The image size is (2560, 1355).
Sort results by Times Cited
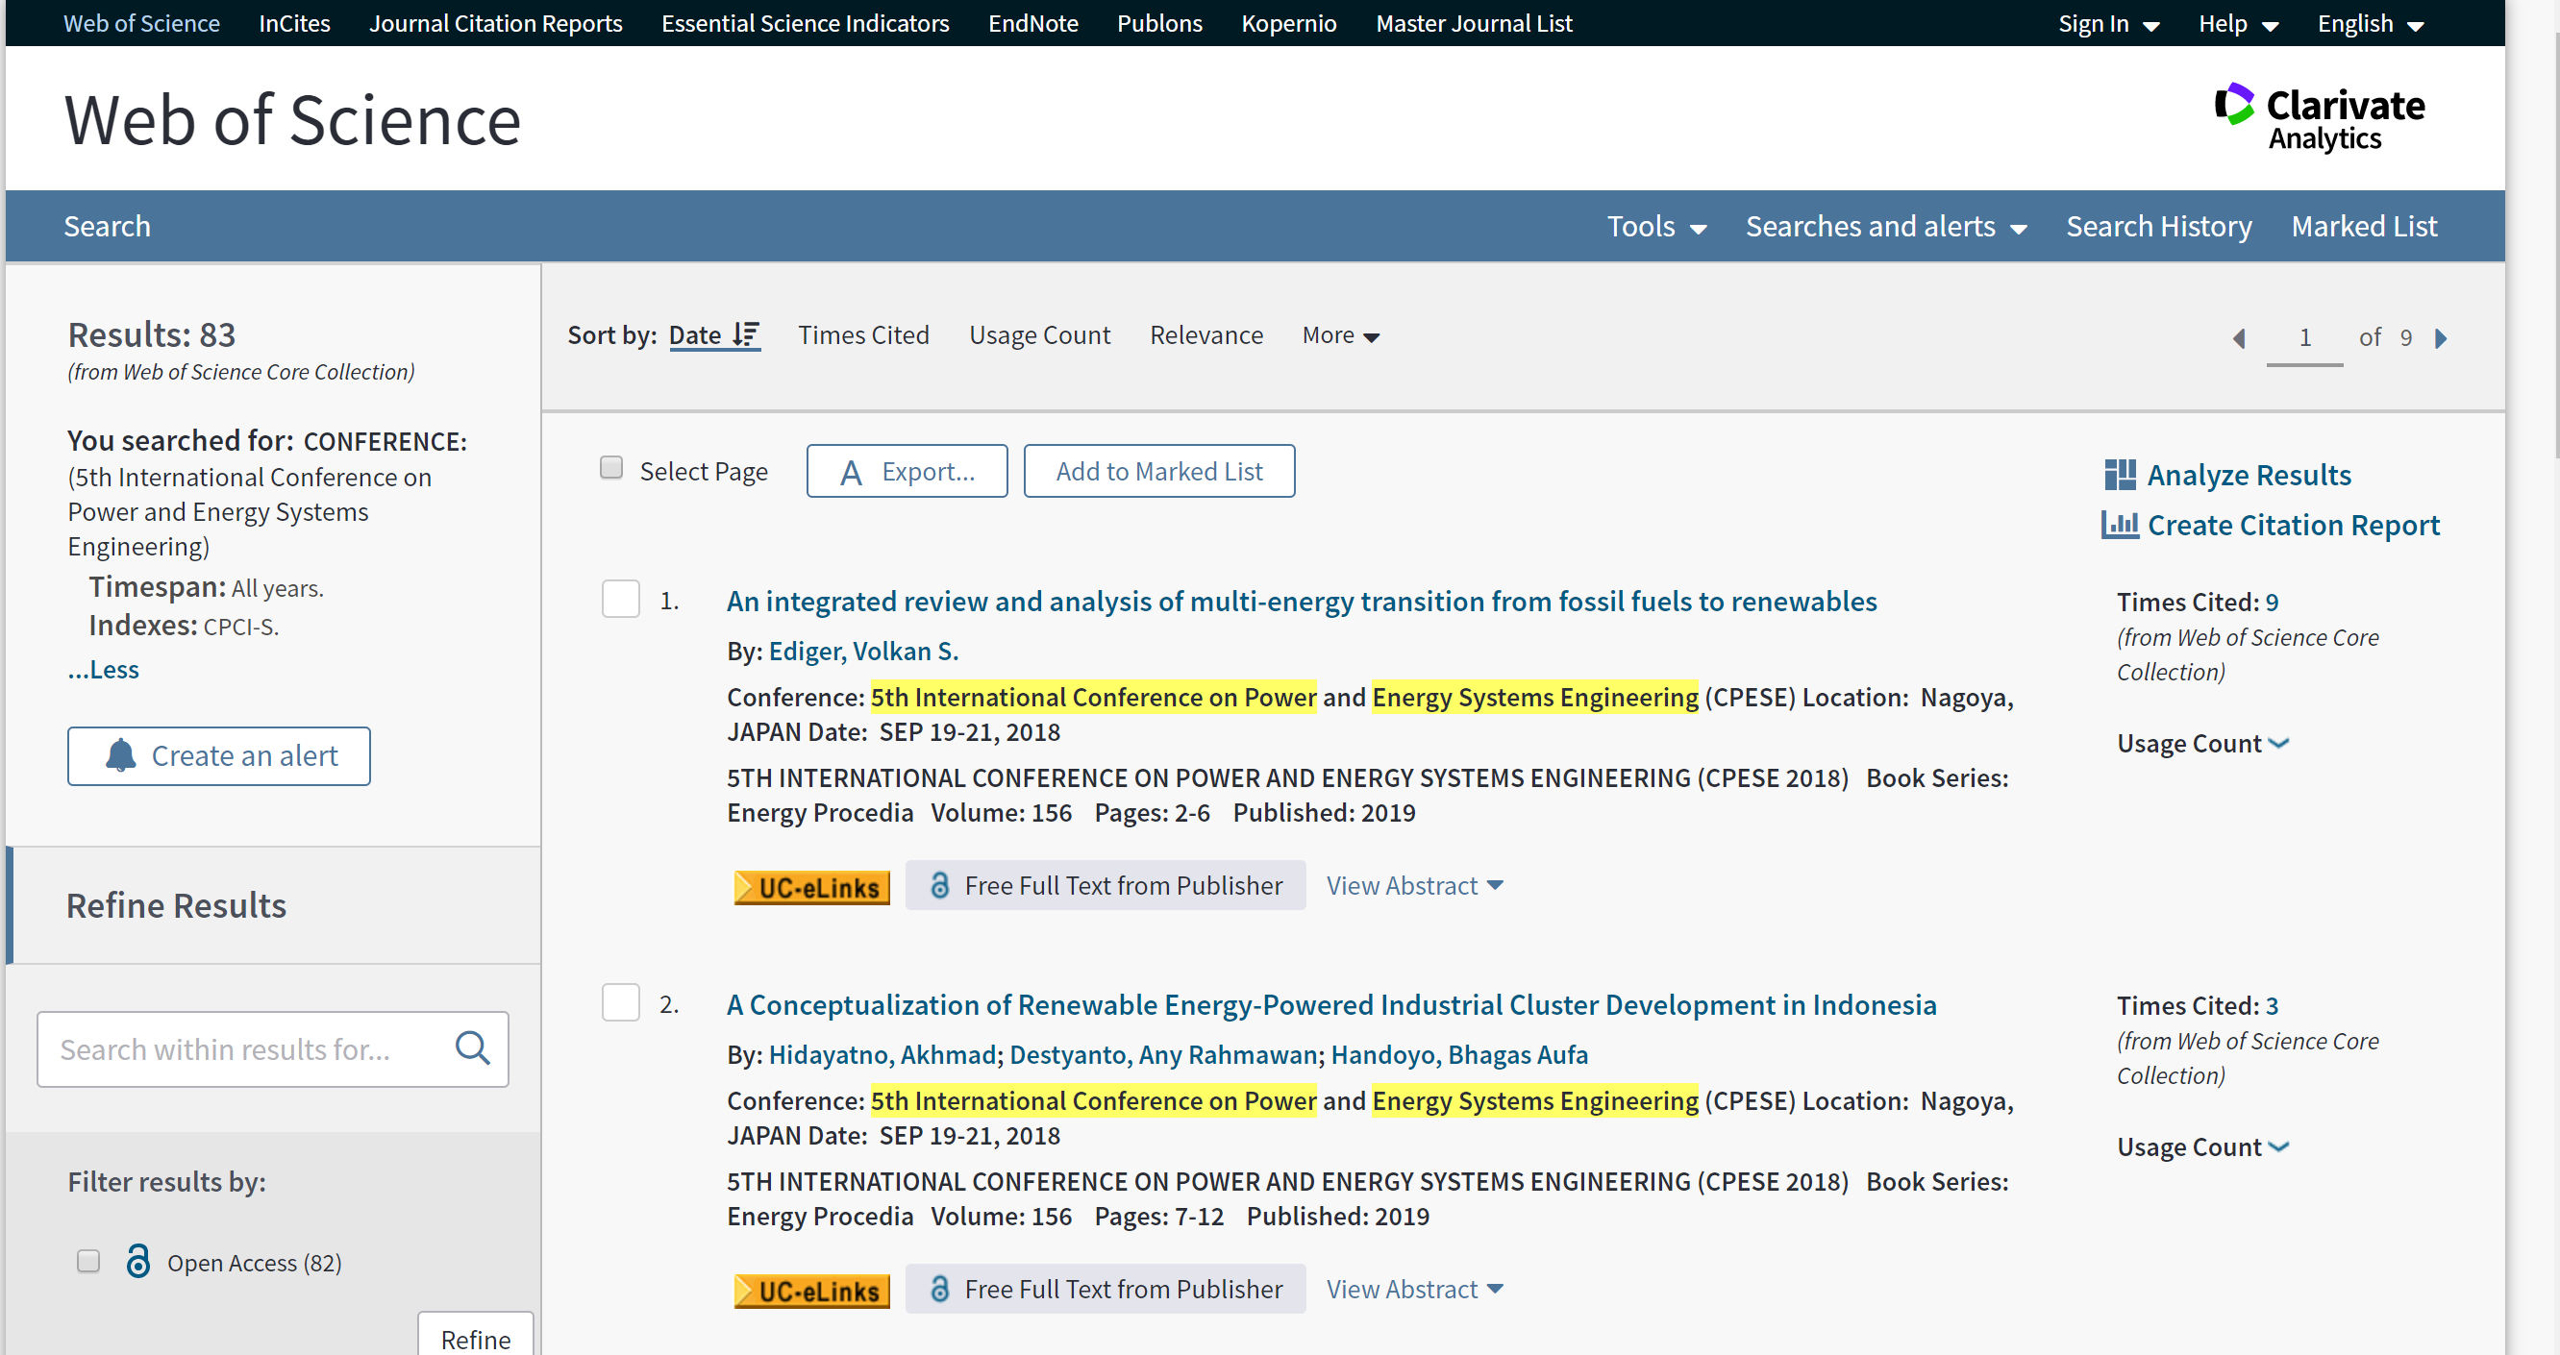click(x=862, y=335)
